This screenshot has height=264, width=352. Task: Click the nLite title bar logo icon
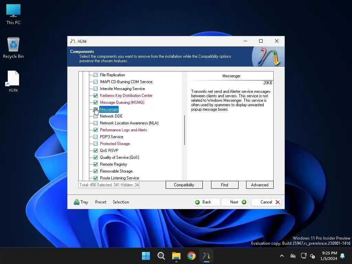73,41
